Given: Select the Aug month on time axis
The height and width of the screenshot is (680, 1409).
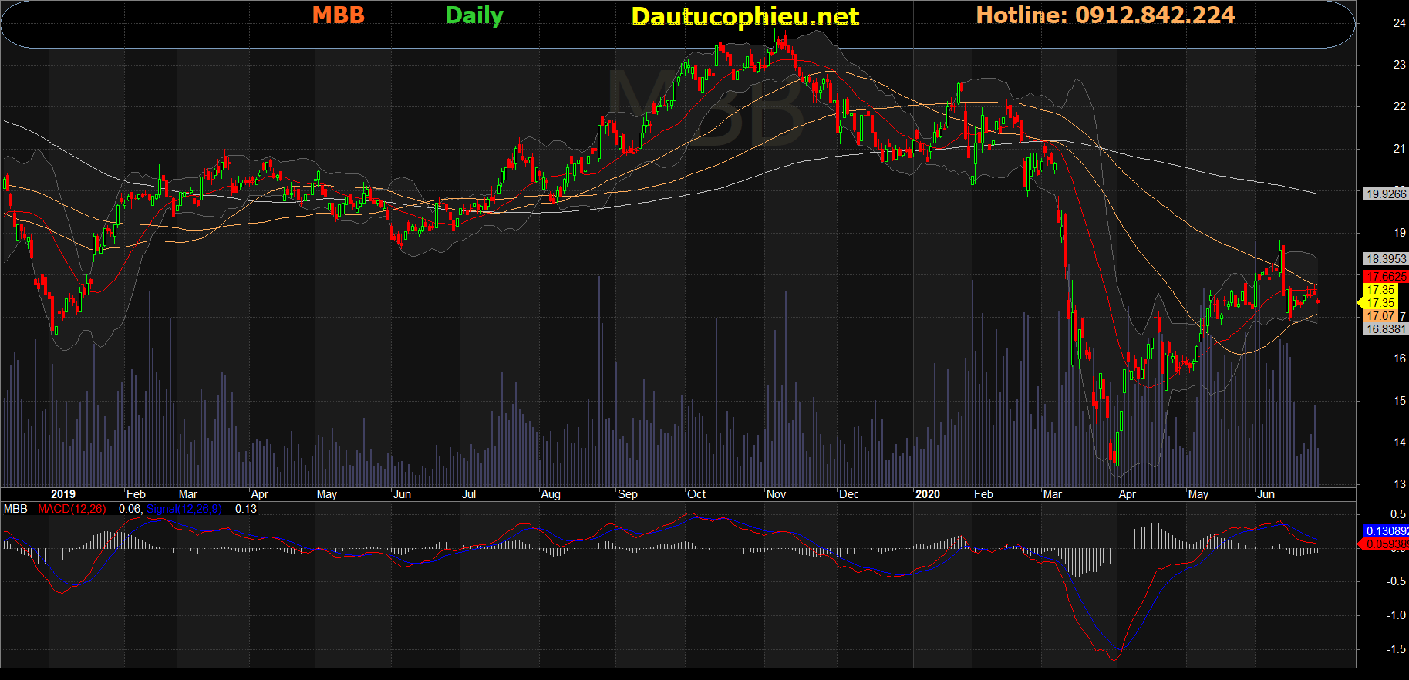Looking at the screenshot, I should tap(551, 494).
